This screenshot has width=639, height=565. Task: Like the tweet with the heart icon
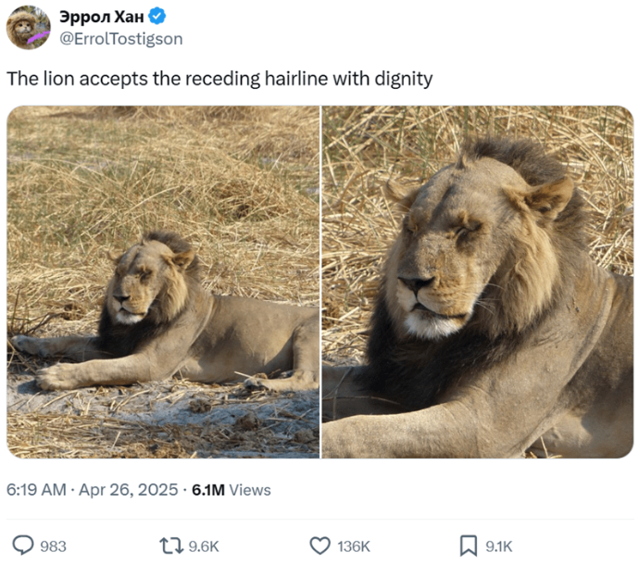[319, 546]
